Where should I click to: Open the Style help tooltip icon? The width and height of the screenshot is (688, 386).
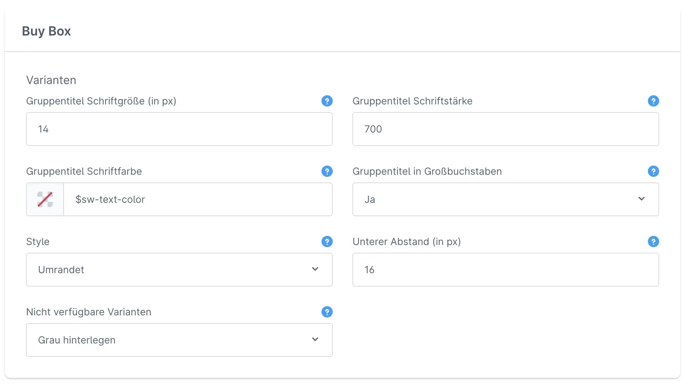[x=327, y=242]
